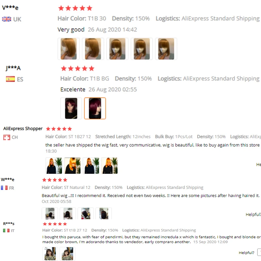Click the AliExpress Shopper reviewer name

click(23, 129)
